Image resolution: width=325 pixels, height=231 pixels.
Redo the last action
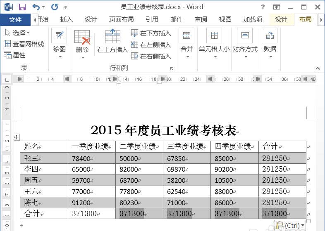coord(55,7)
